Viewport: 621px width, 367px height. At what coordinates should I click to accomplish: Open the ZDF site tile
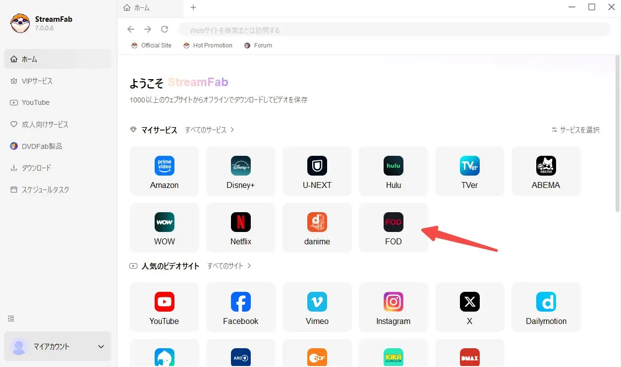[317, 353]
